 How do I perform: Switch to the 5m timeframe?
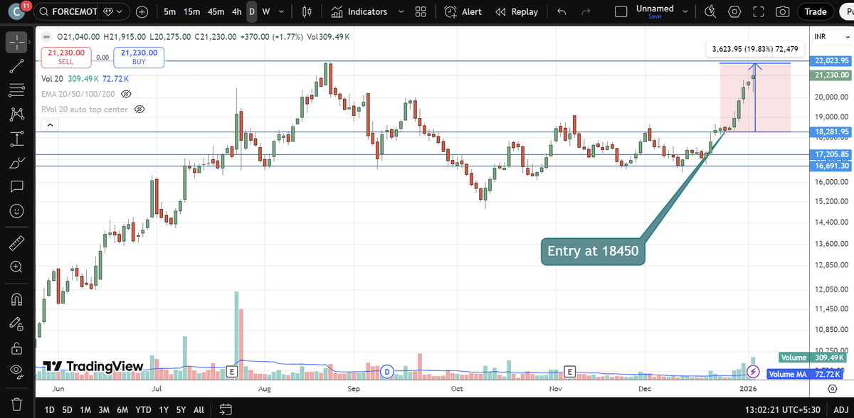170,12
